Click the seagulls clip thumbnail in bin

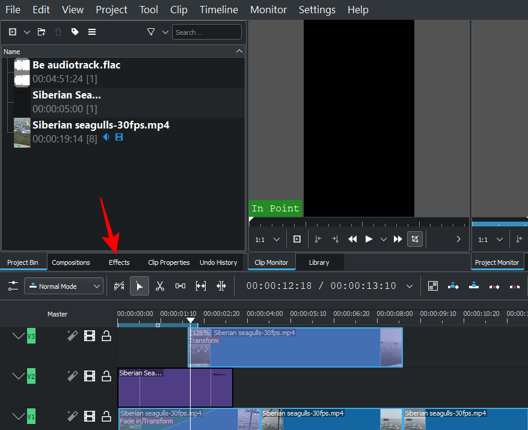(22, 133)
